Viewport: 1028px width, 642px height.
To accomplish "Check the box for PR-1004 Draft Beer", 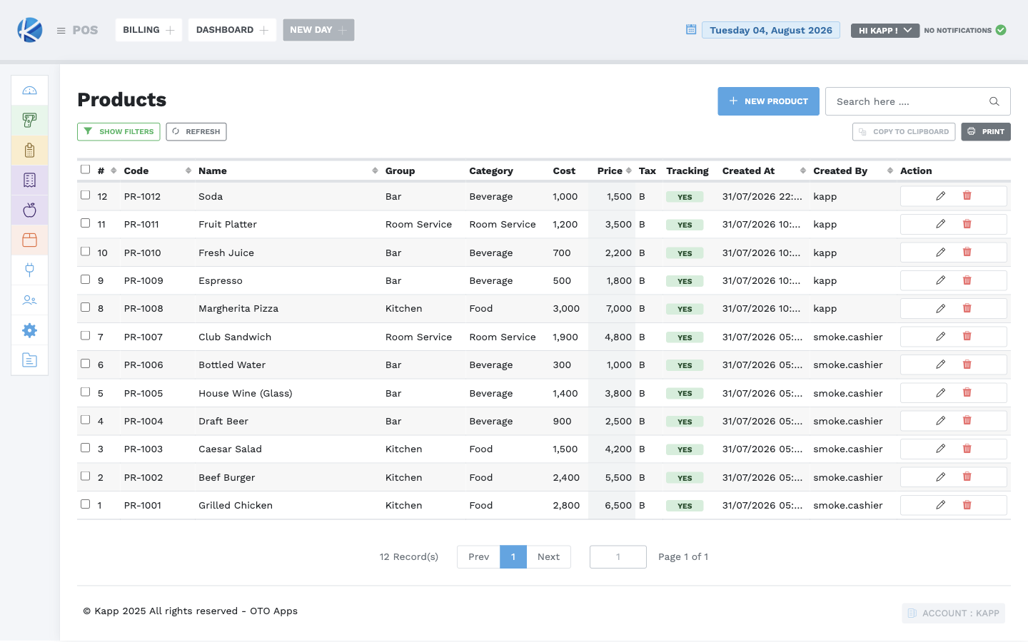I will click(x=86, y=420).
